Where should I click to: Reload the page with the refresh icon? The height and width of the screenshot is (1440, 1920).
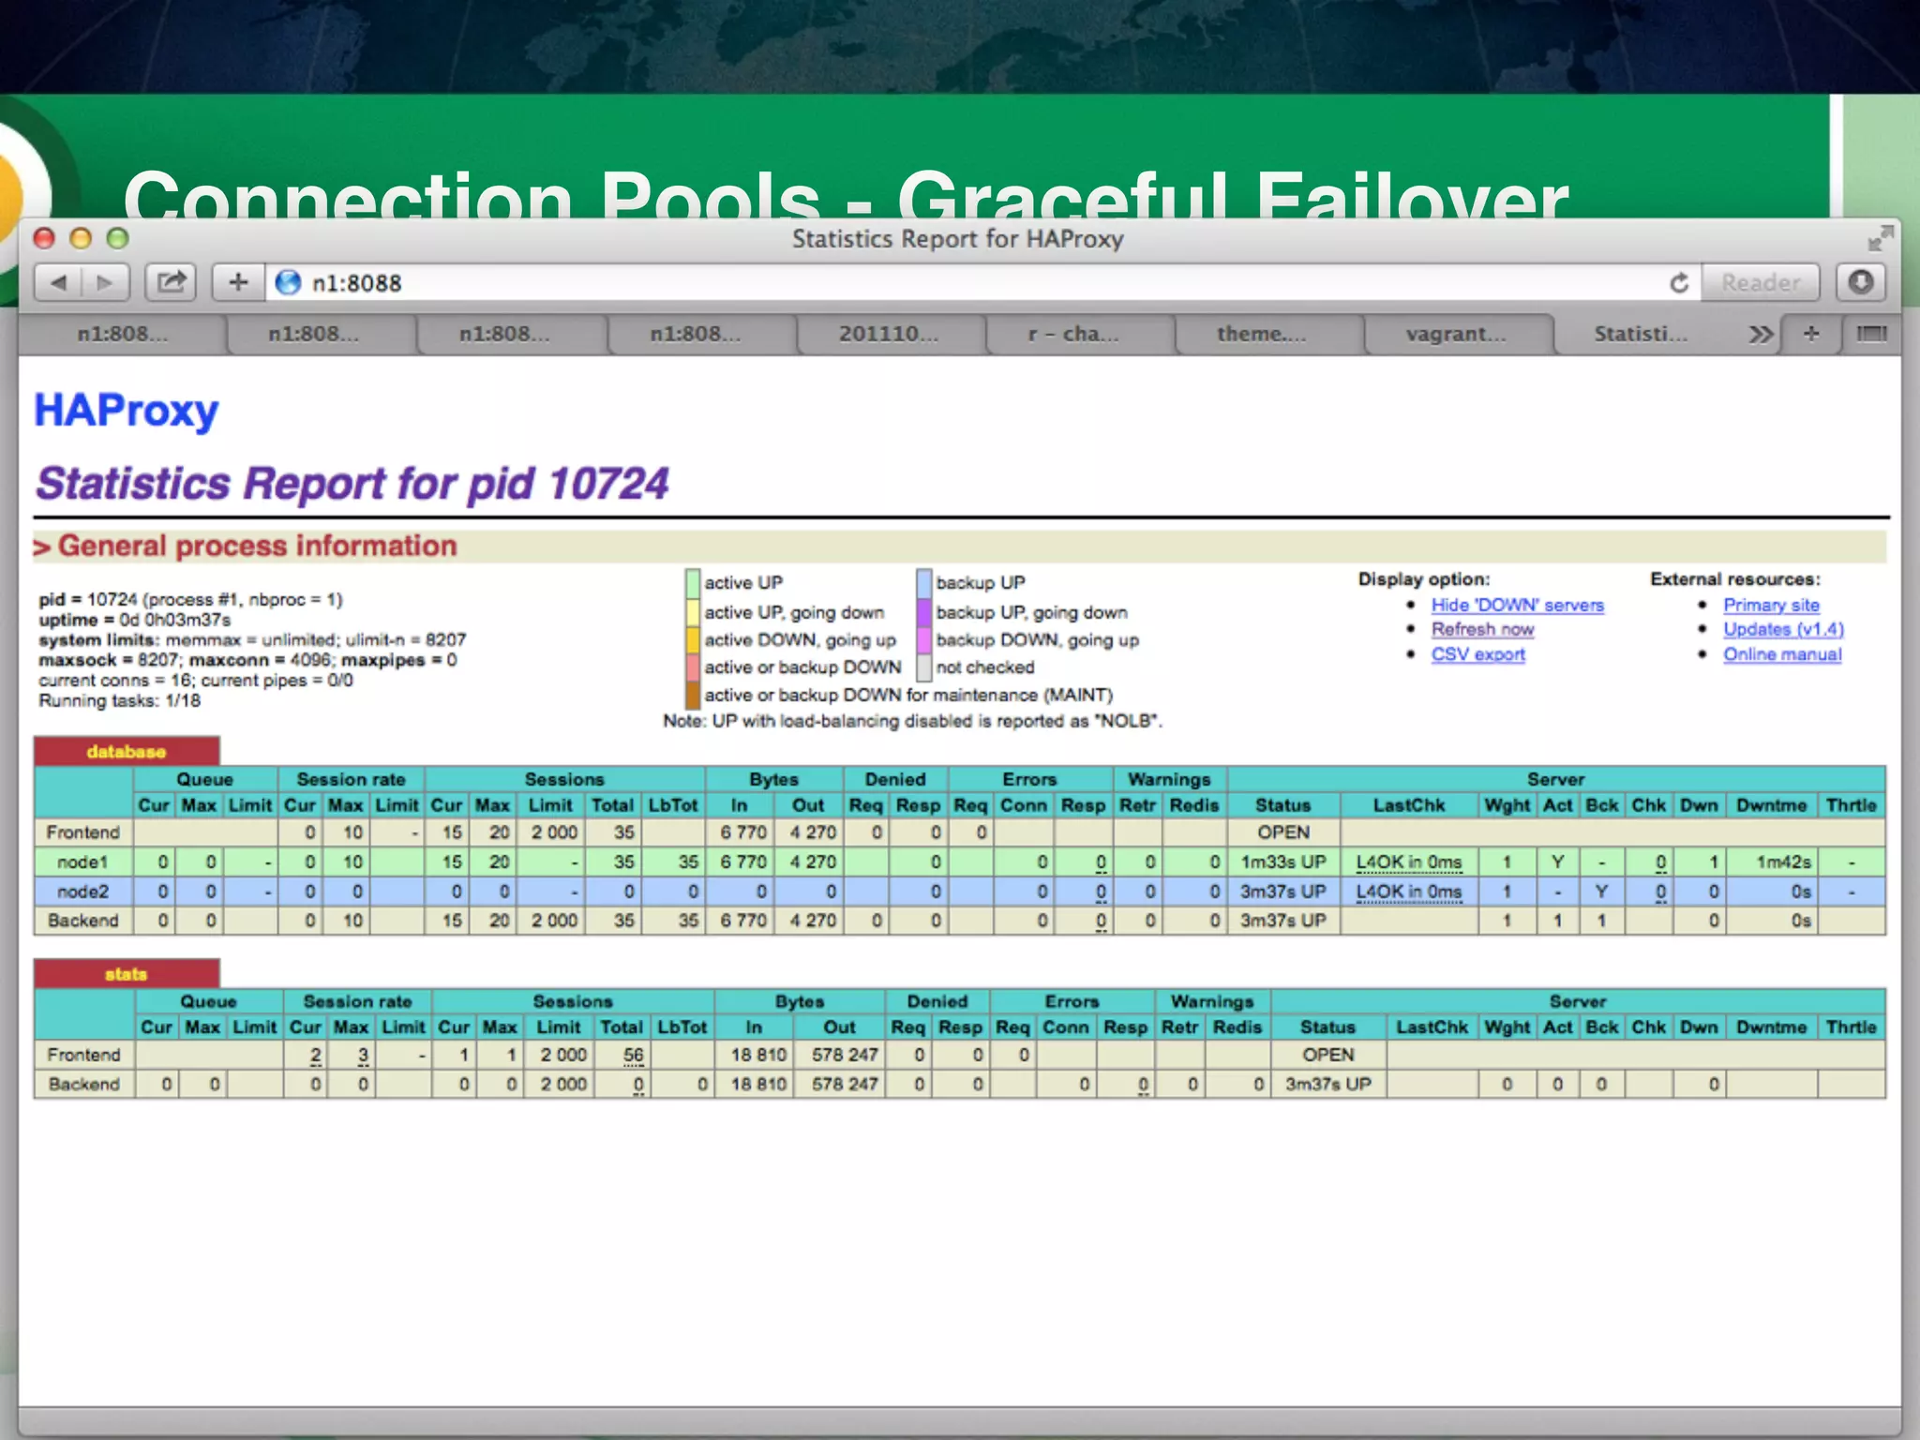1679,282
